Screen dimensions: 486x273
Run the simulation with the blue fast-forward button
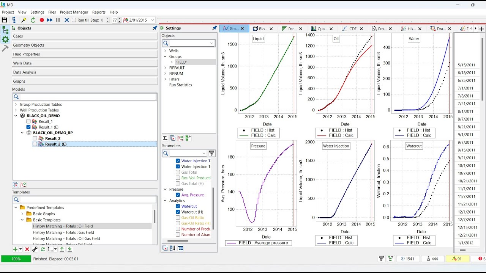tap(50, 20)
